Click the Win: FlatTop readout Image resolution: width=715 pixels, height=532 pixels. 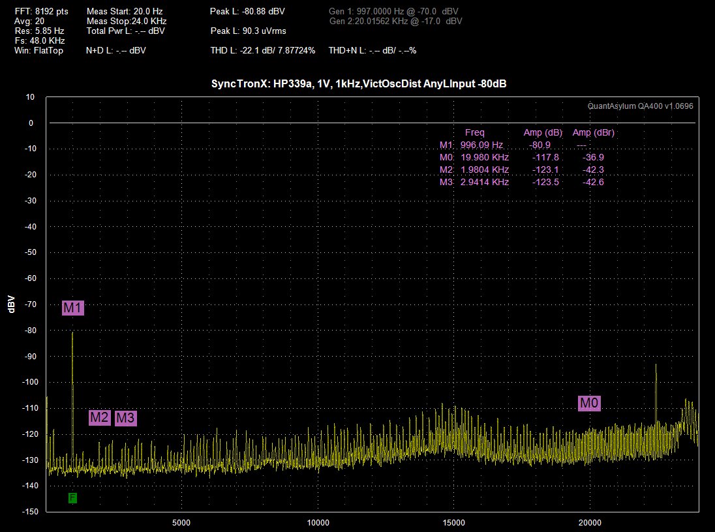coord(38,51)
